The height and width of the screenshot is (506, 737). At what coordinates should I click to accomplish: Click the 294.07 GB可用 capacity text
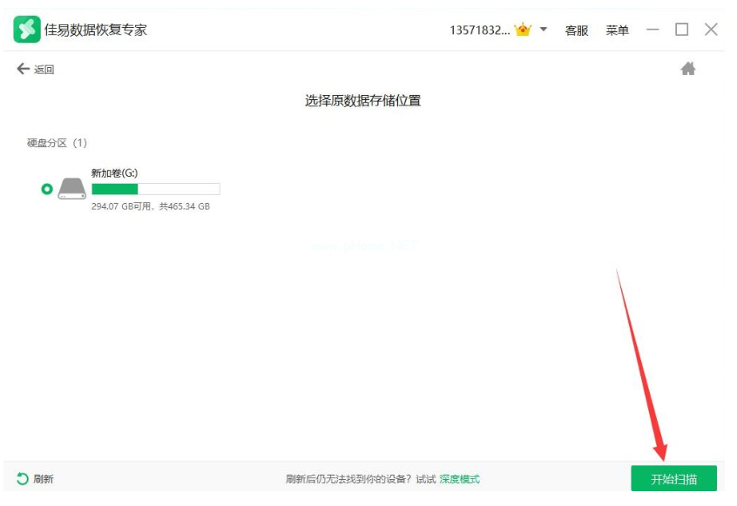123,207
